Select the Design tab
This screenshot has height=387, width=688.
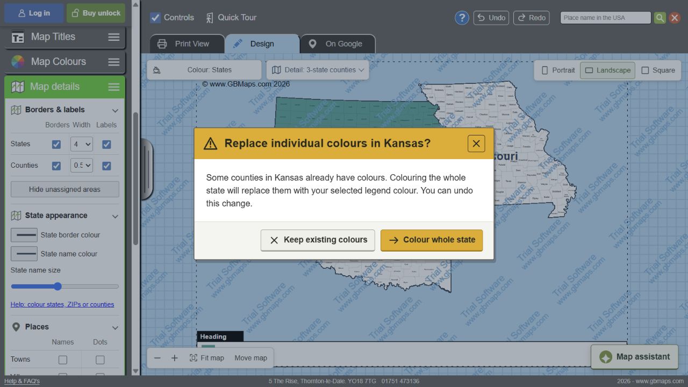click(262, 44)
